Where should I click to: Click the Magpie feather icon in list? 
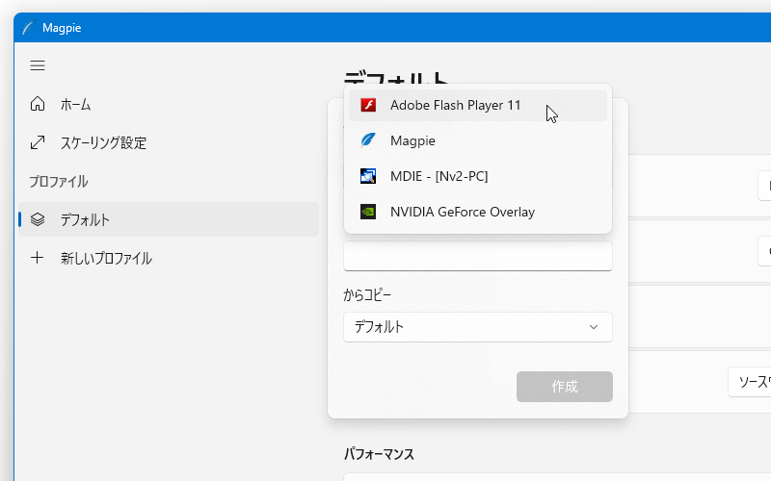tap(368, 140)
